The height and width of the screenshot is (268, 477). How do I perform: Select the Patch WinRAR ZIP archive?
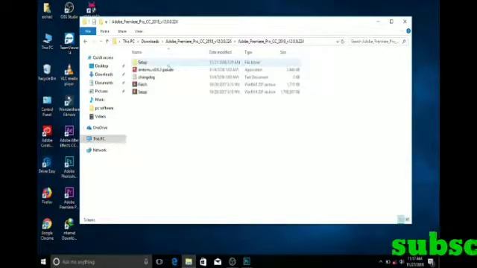point(142,84)
